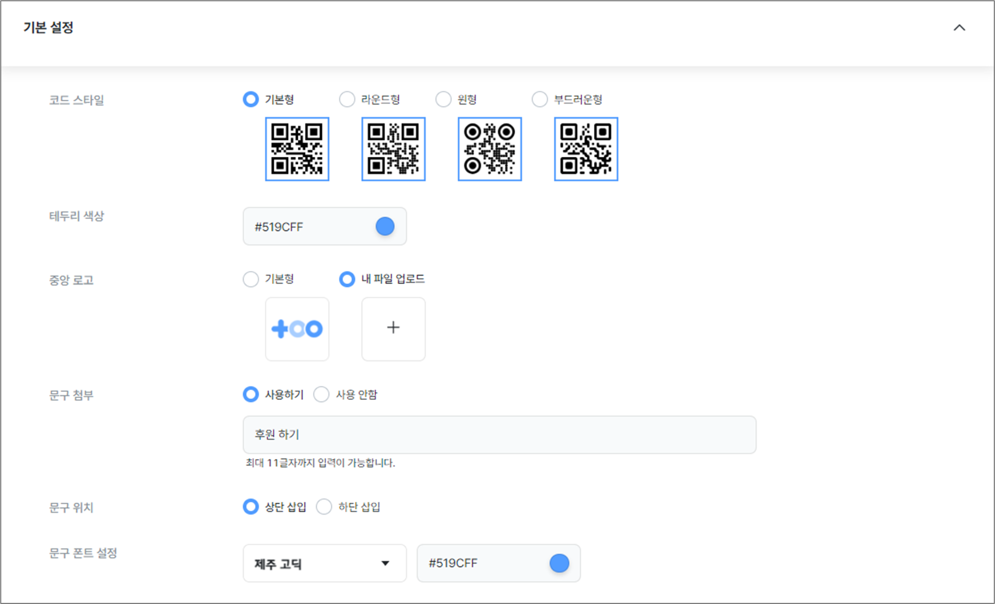Open the 제주 고딕 font dropdown
The width and height of the screenshot is (995, 604).
coord(324,564)
